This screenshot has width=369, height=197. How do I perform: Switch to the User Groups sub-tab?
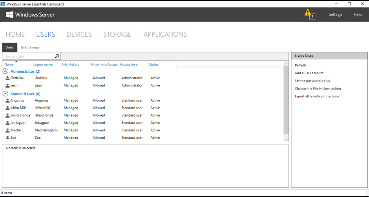[x=30, y=47]
